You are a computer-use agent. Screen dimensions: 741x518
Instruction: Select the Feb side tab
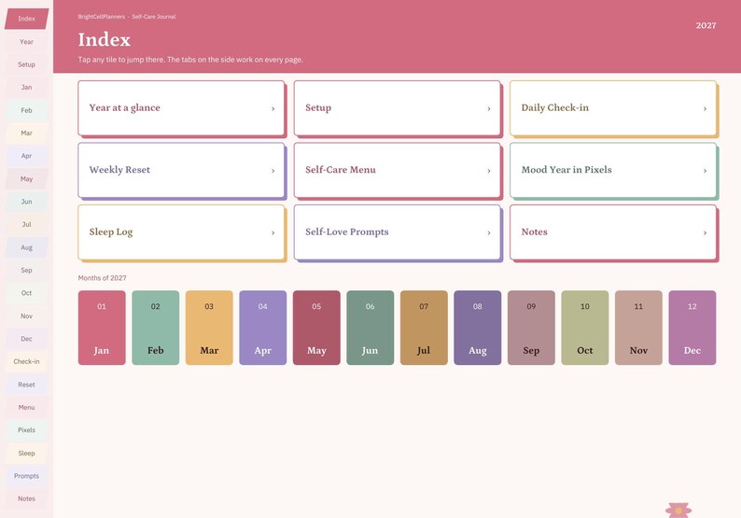(x=26, y=110)
